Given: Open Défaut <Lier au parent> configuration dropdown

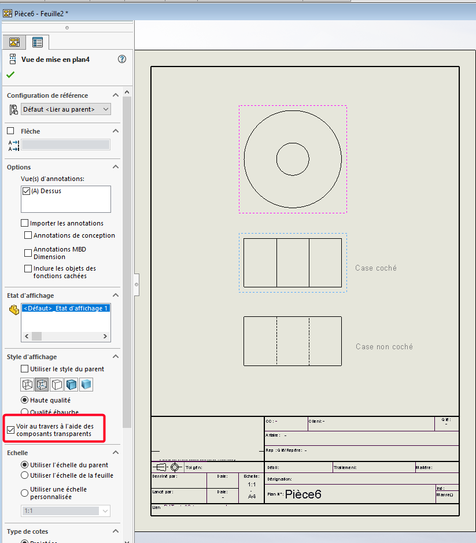Looking at the screenshot, I should coord(65,109).
